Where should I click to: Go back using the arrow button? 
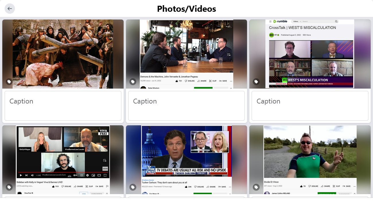pyautogui.click(x=10, y=9)
